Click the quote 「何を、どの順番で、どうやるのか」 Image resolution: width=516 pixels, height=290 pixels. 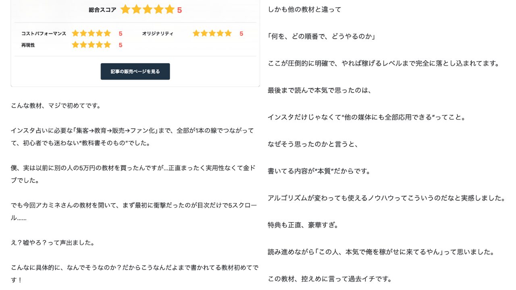322,37
